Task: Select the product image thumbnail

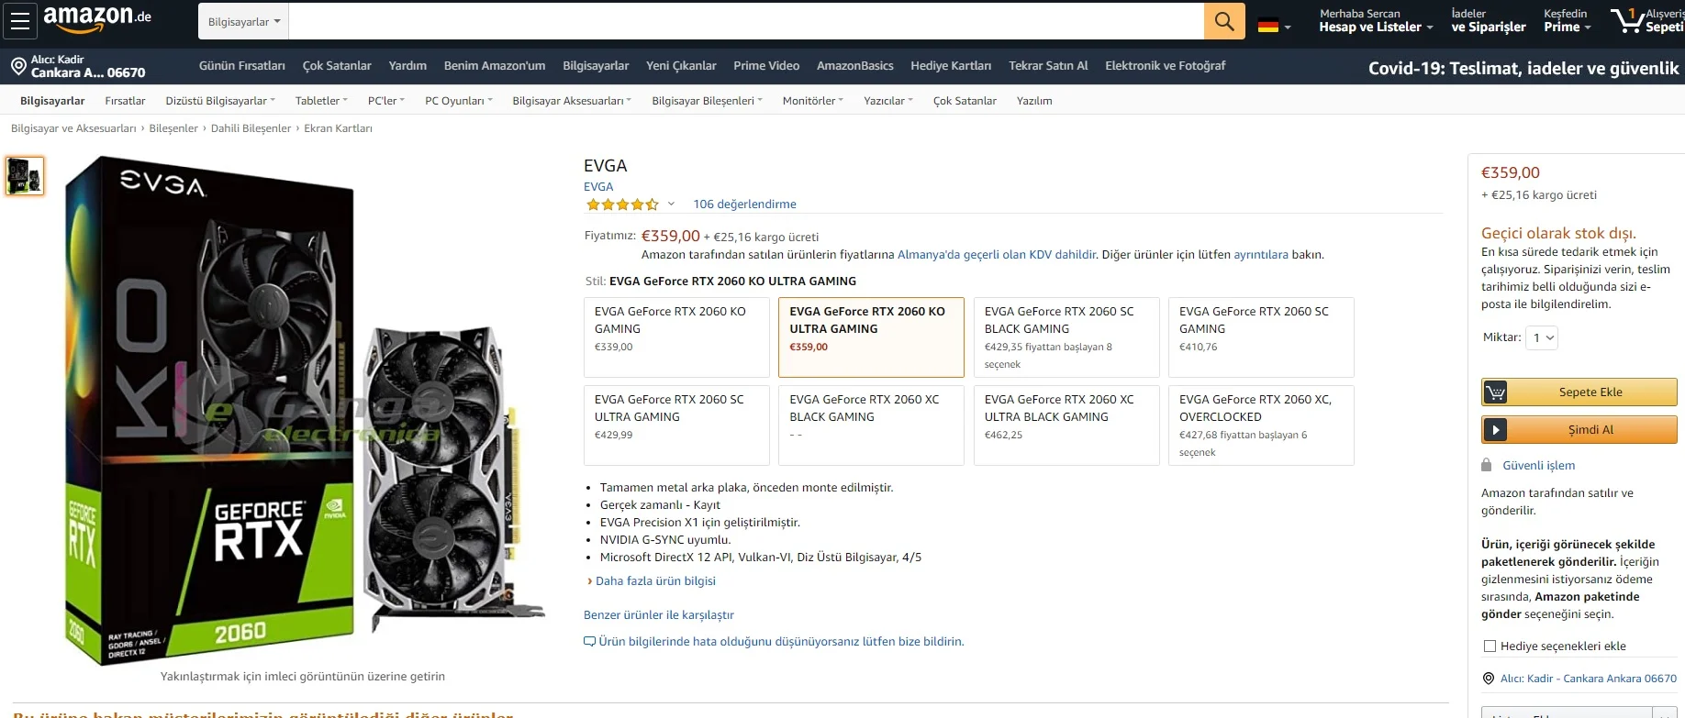Action: click(25, 176)
